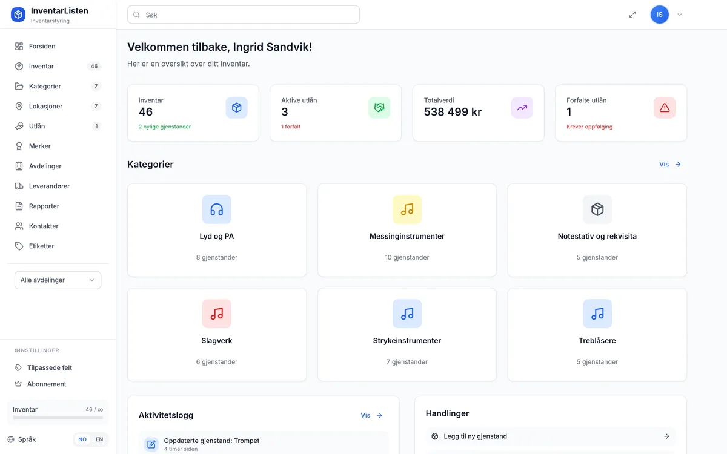
Task: Click arrow on Legg til ny gjenstand row
Action: click(x=666, y=436)
